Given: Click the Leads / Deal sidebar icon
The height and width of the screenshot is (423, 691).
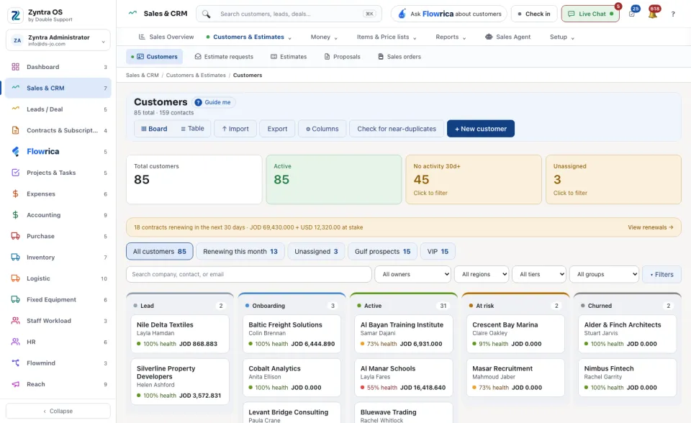Looking at the screenshot, I should point(15,109).
